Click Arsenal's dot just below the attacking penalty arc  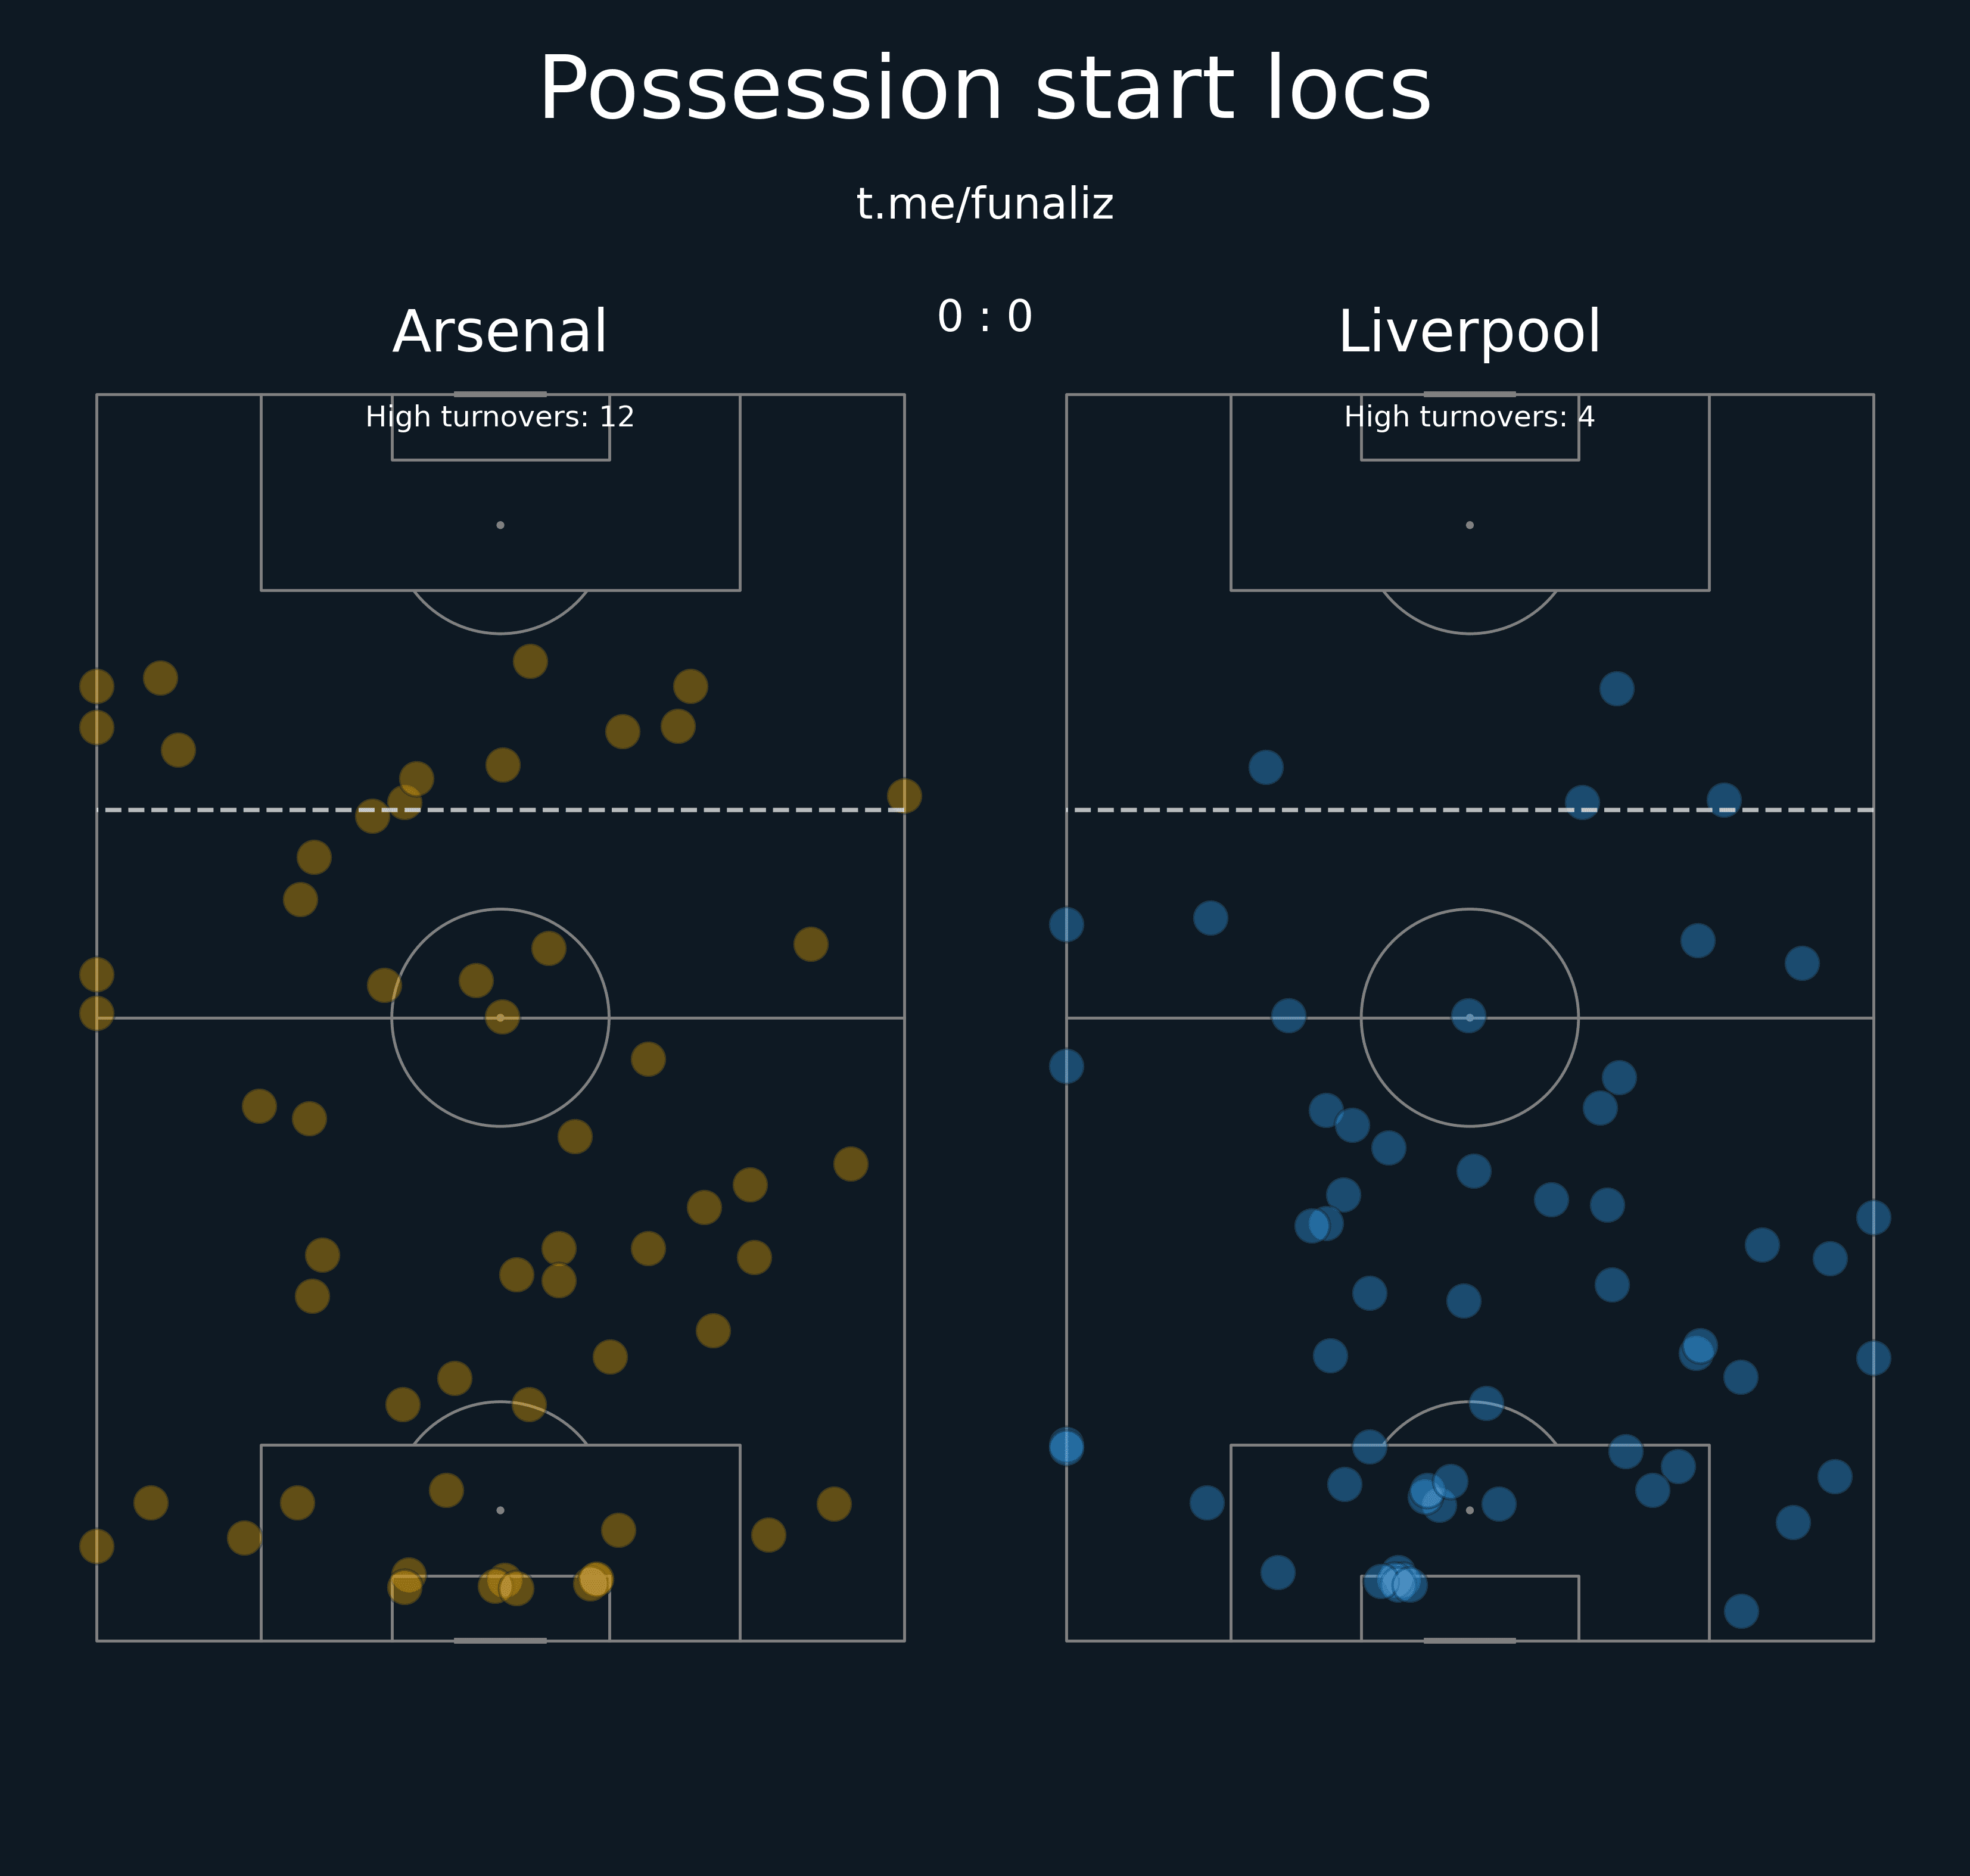pos(530,661)
